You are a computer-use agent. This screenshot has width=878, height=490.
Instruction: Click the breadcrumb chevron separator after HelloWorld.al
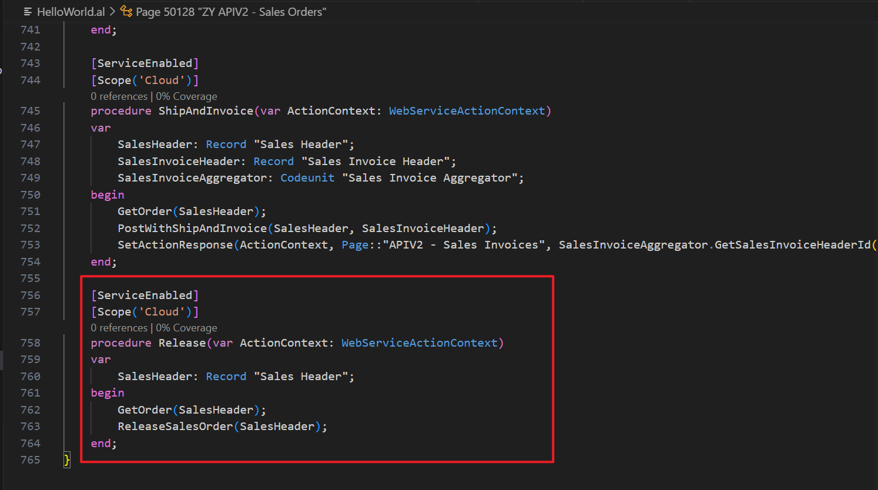pos(113,12)
